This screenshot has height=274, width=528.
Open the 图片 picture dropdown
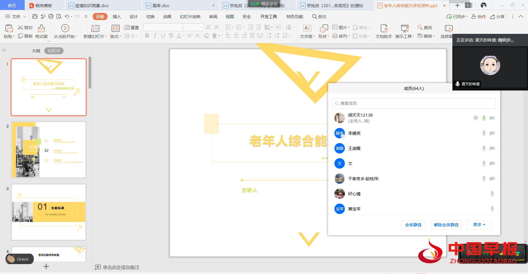coord(341,28)
